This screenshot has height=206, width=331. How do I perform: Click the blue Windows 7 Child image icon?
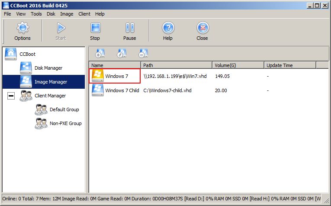tap(97, 90)
